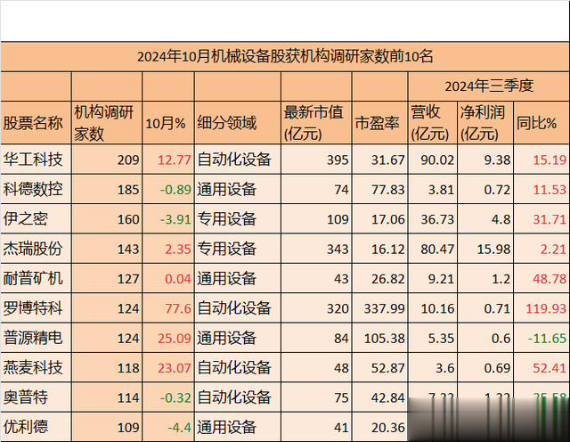
Task: Select the 343 market value cell
Action: (x=316, y=249)
